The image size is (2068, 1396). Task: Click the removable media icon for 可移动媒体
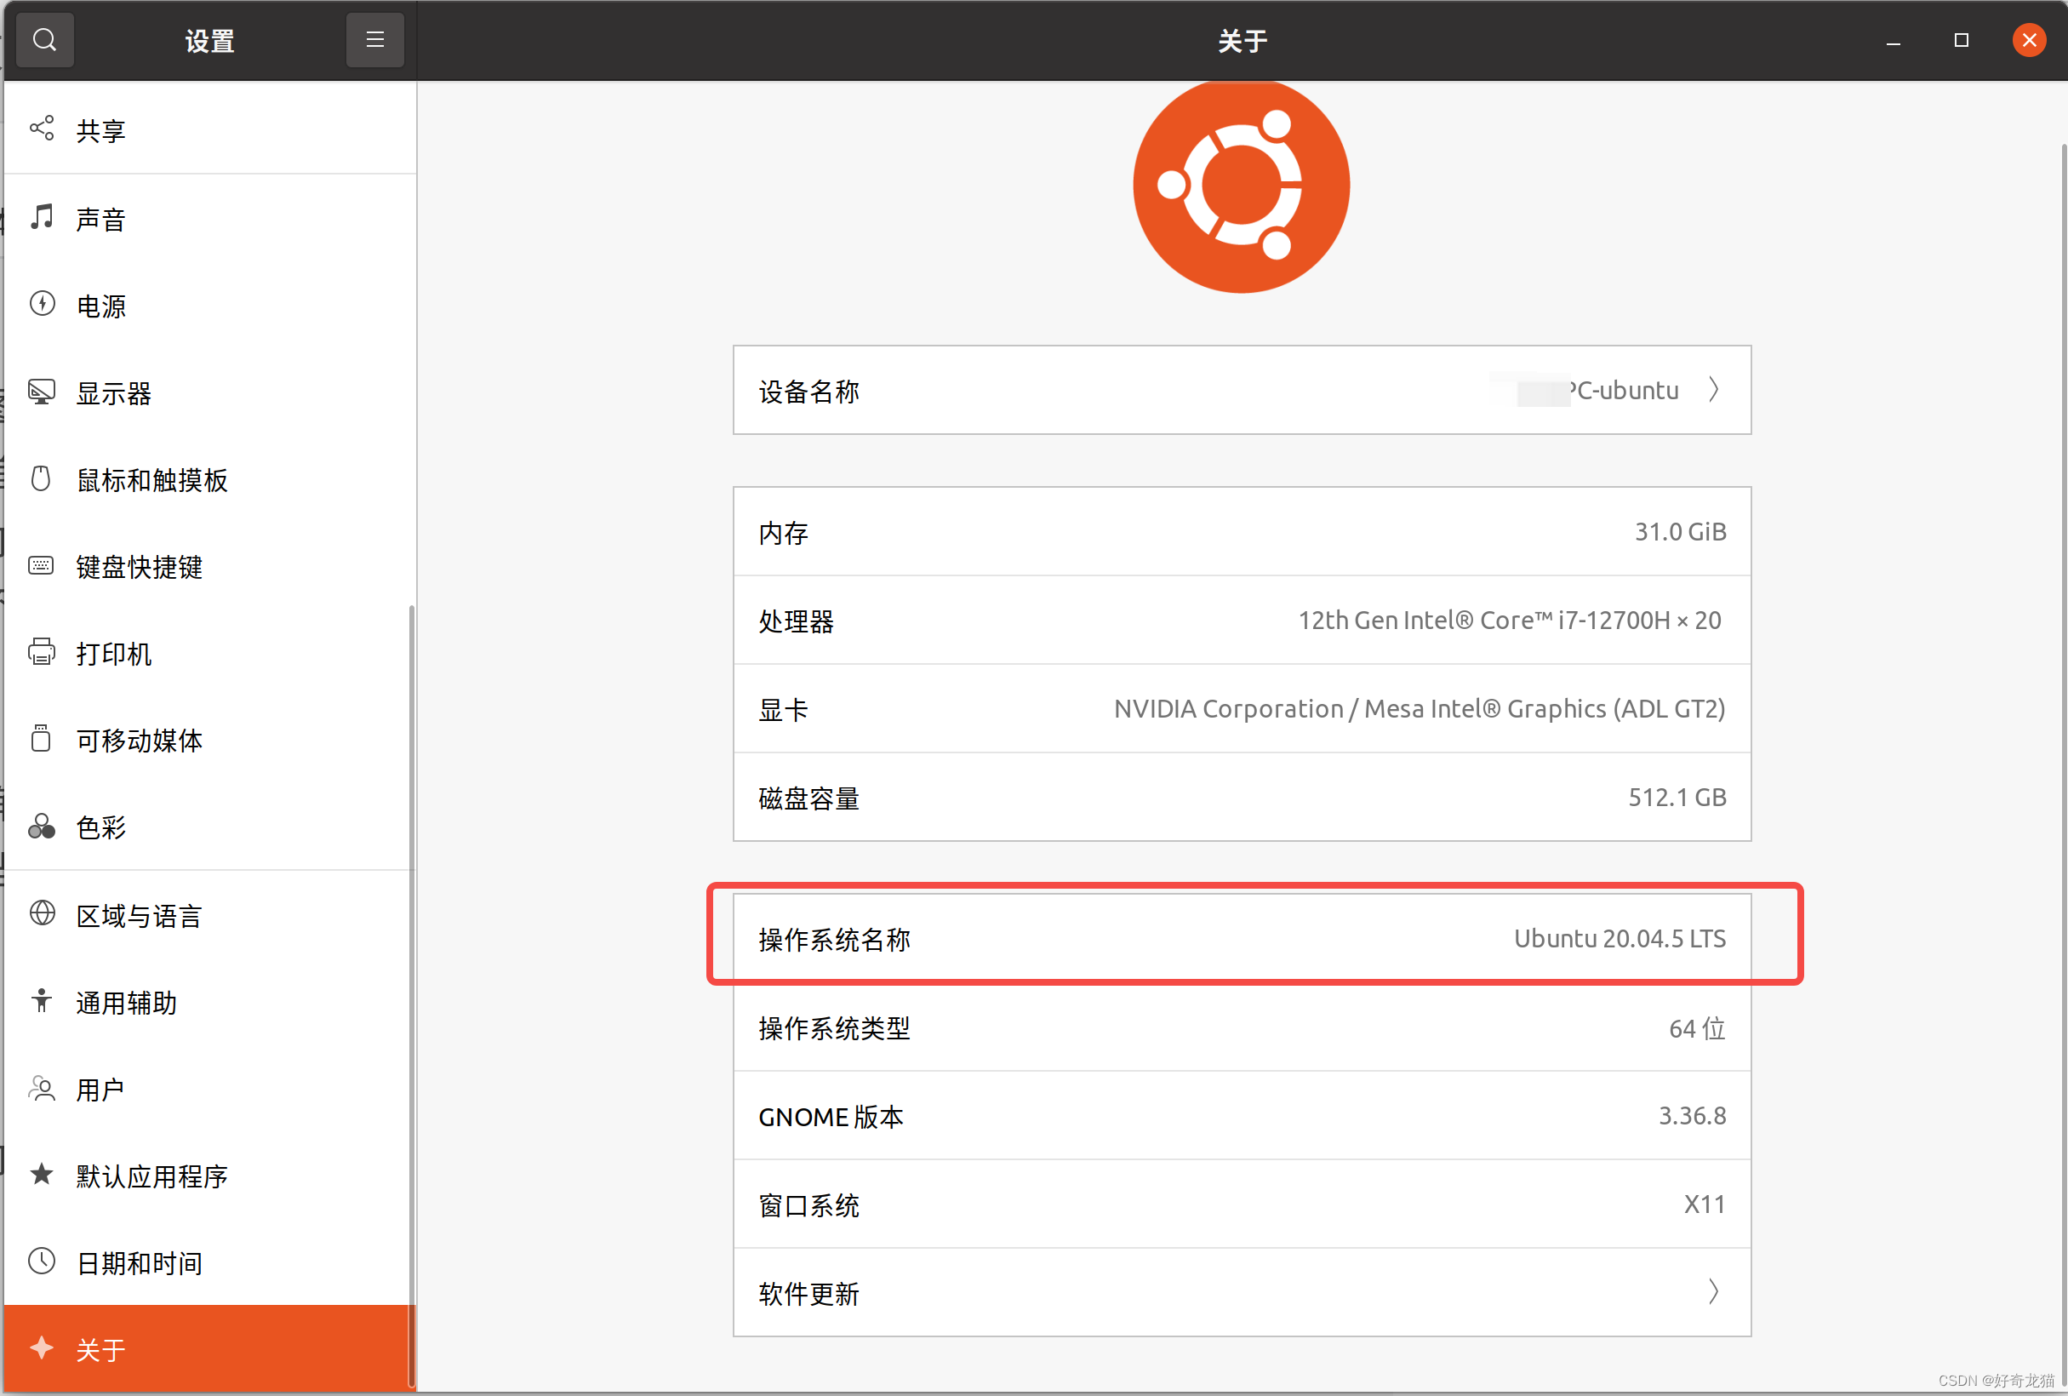[41, 738]
